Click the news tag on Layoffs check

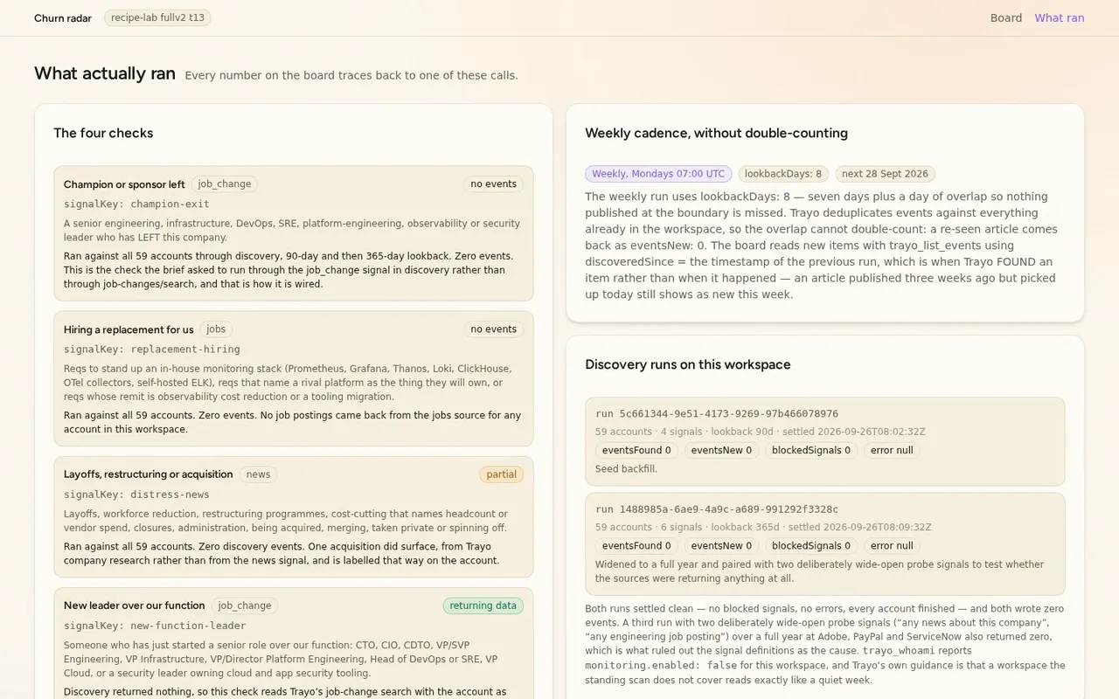(258, 474)
